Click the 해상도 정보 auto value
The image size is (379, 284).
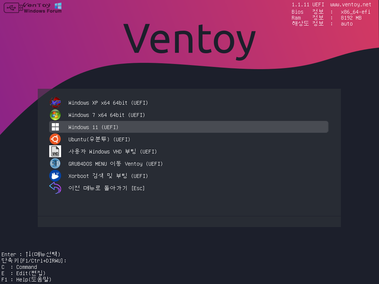point(347,24)
